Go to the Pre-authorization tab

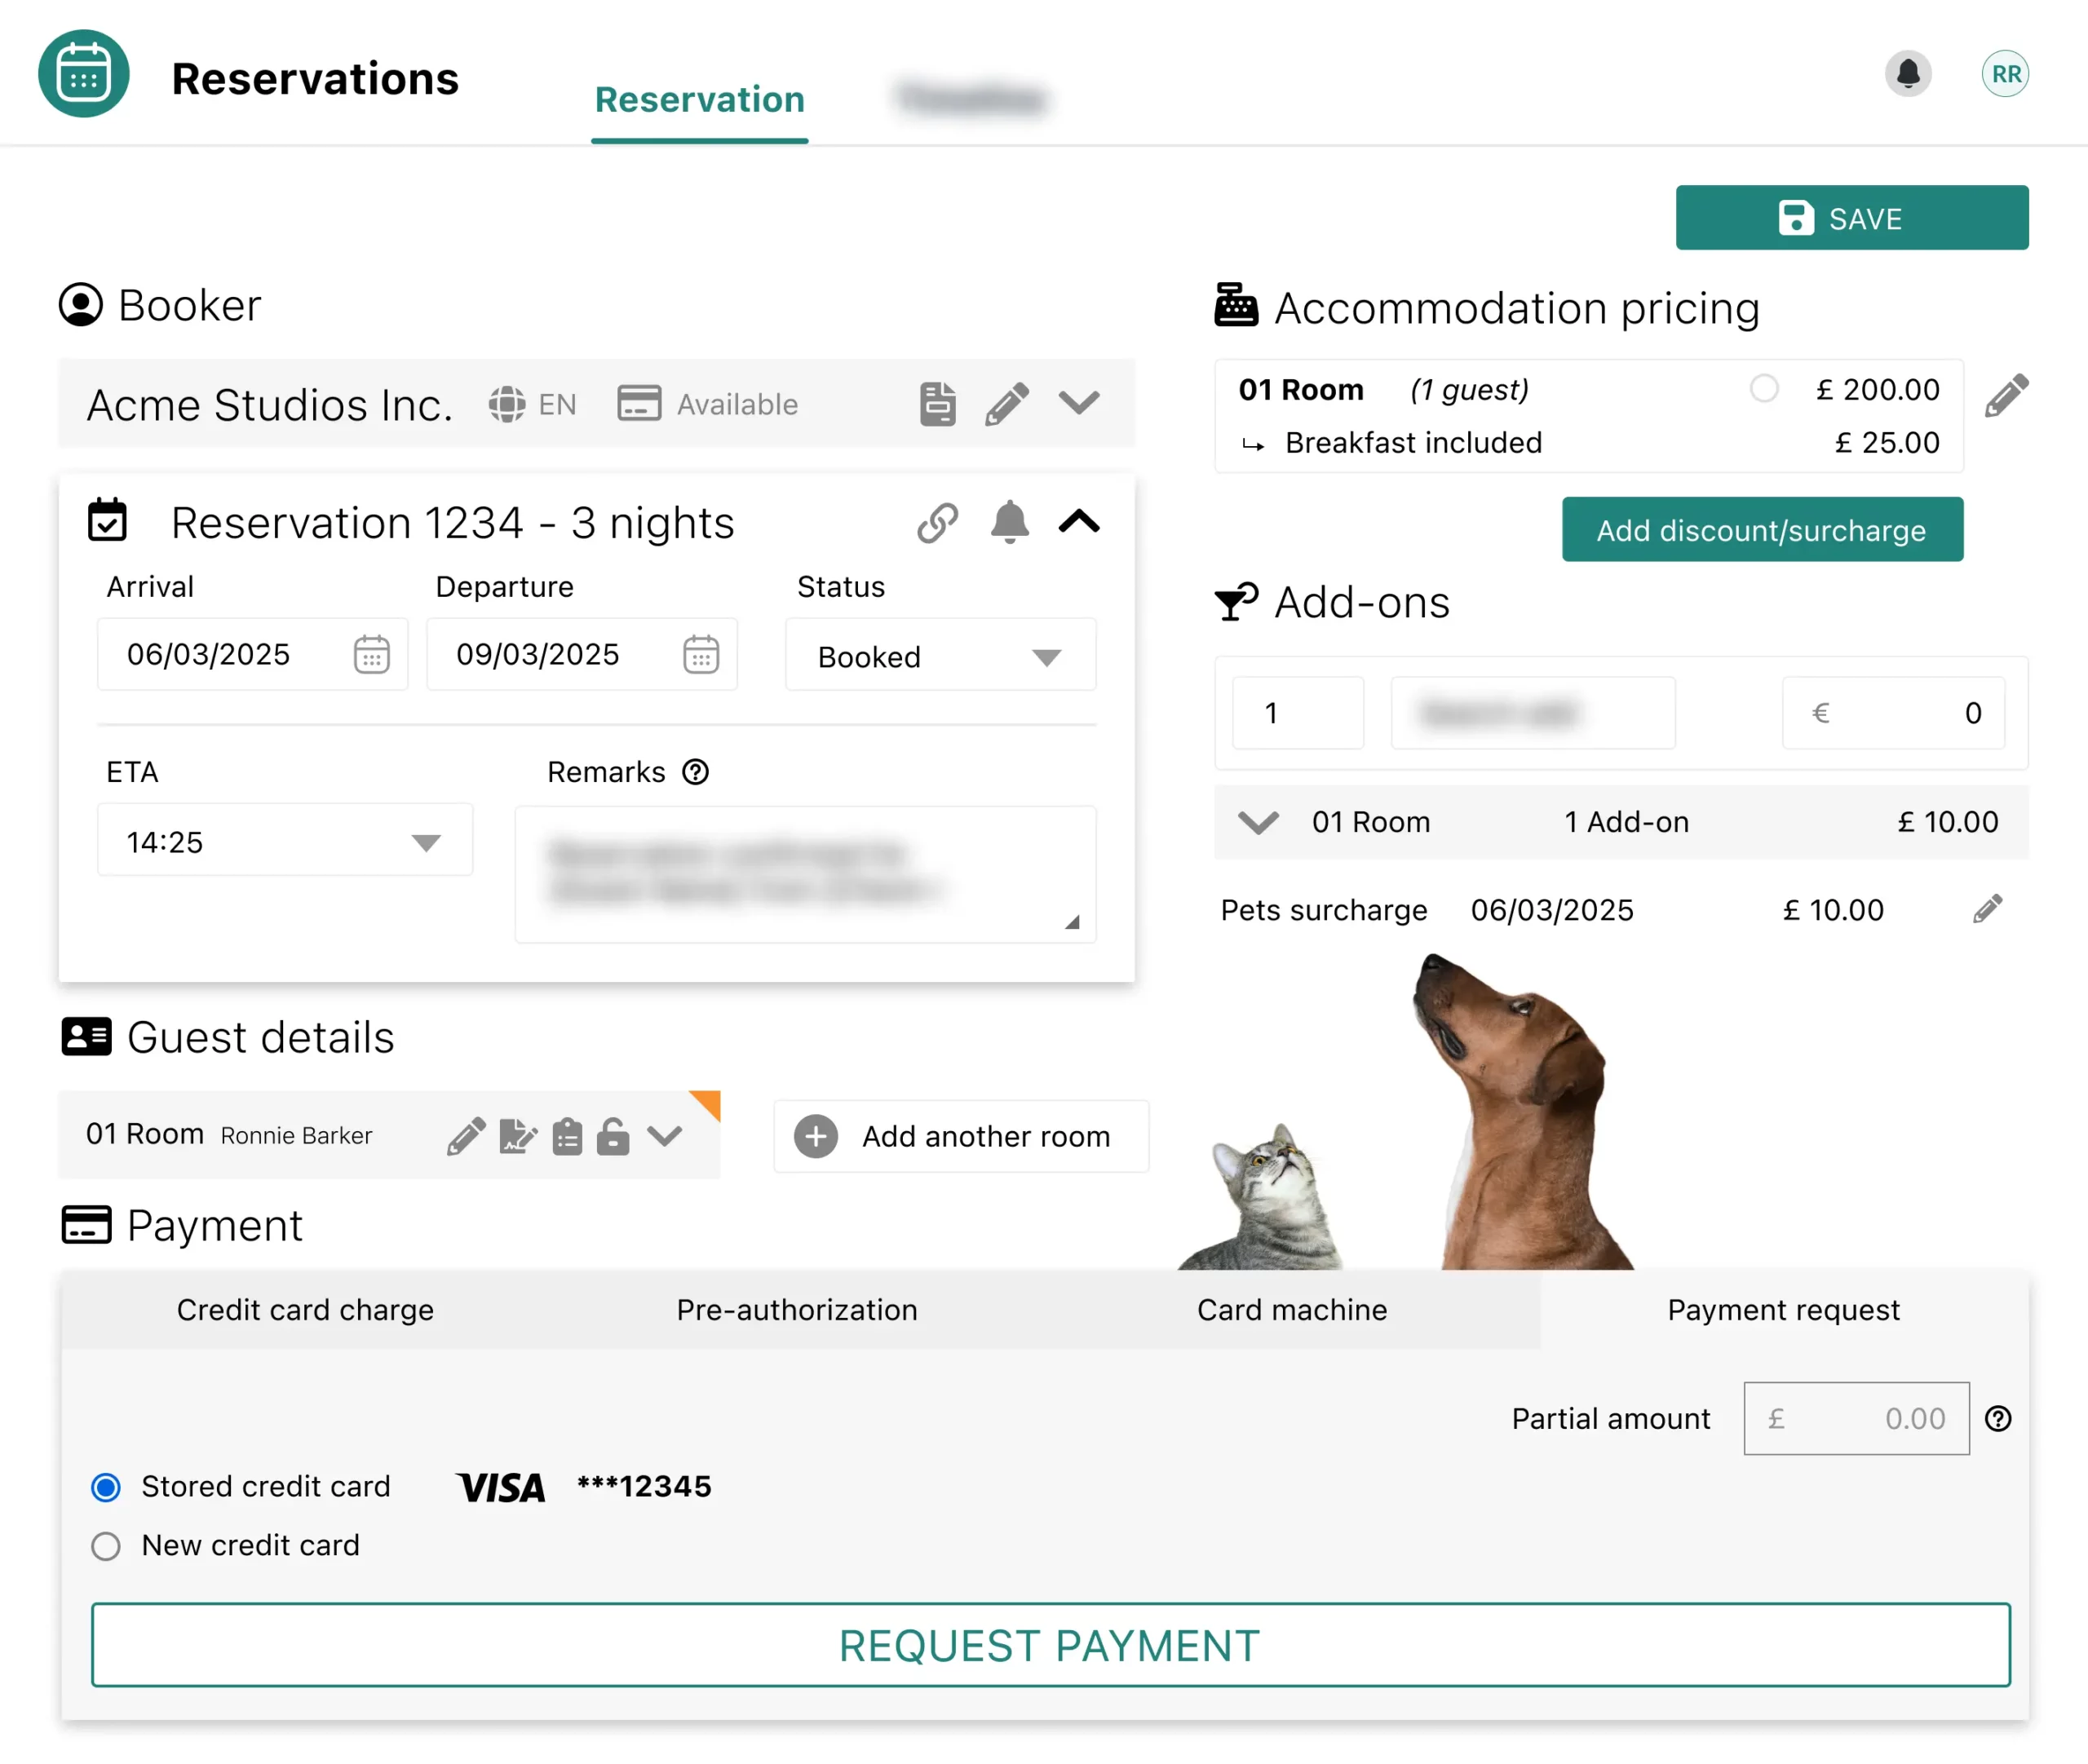pos(796,1310)
